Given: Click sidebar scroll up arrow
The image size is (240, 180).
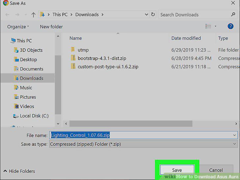Looking at the screenshot, I should [58, 36].
